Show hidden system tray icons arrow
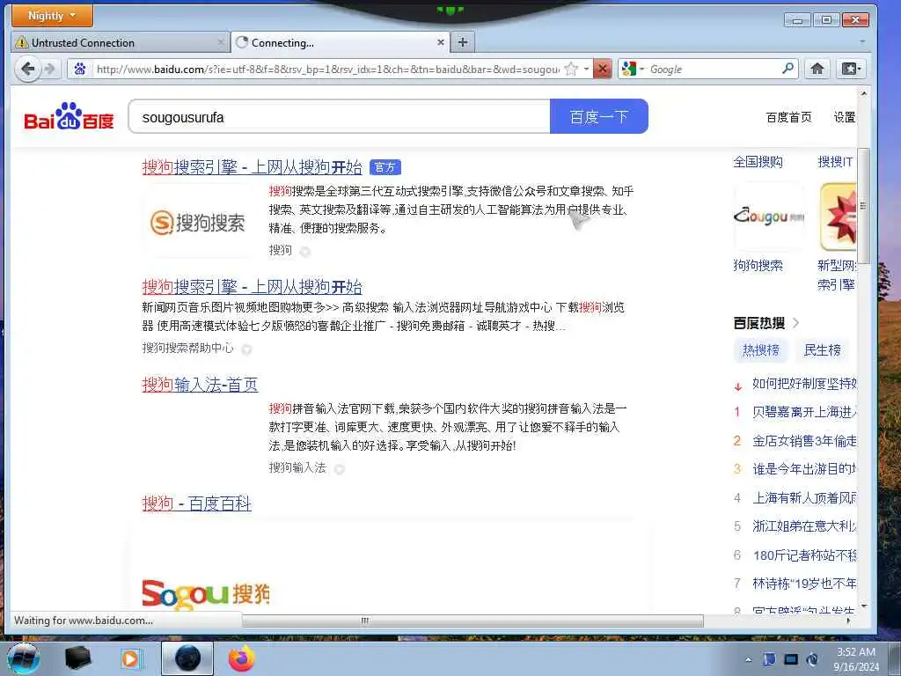Viewport: 901px width, 676px height. [x=748, y=660]
